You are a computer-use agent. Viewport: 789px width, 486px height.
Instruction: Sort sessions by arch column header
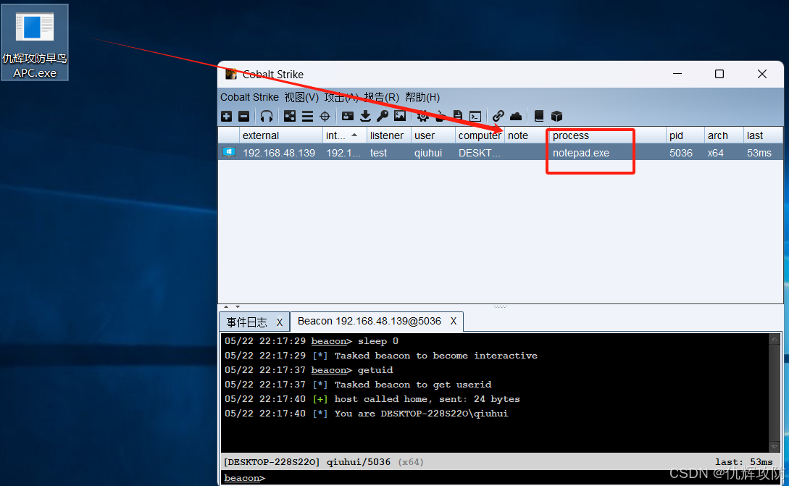pyautogui.click(x=724, y=135)
